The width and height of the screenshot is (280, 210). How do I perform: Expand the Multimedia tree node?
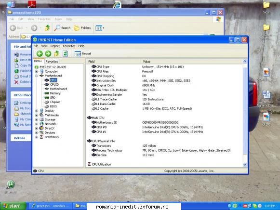tap(37, 115)
